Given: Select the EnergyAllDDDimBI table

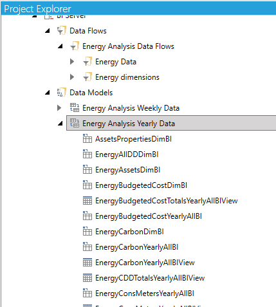Looking at the screenshot, I should (x=127, y=154).
